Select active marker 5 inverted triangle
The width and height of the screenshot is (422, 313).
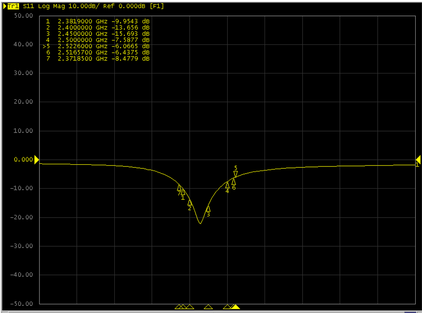coord(236,174)
